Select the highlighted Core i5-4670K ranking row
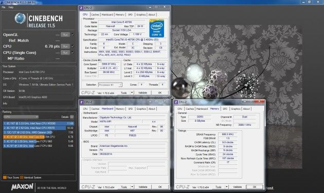The height and width of the screenshot is (193, 324). [39, 137]
